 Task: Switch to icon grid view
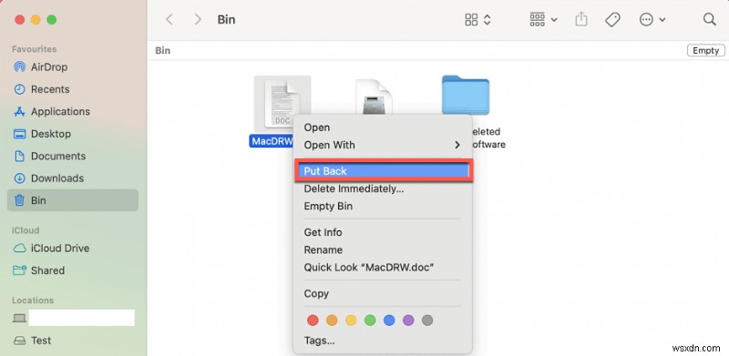471,19
